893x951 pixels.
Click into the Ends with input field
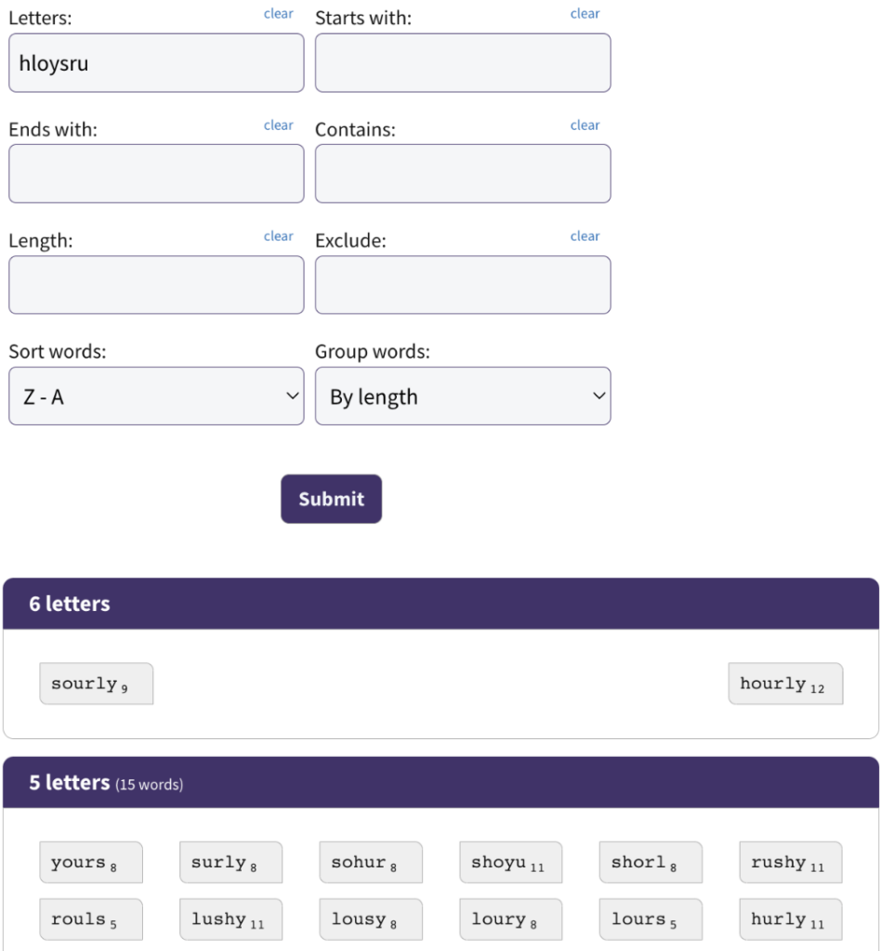[x=156, y=174]
